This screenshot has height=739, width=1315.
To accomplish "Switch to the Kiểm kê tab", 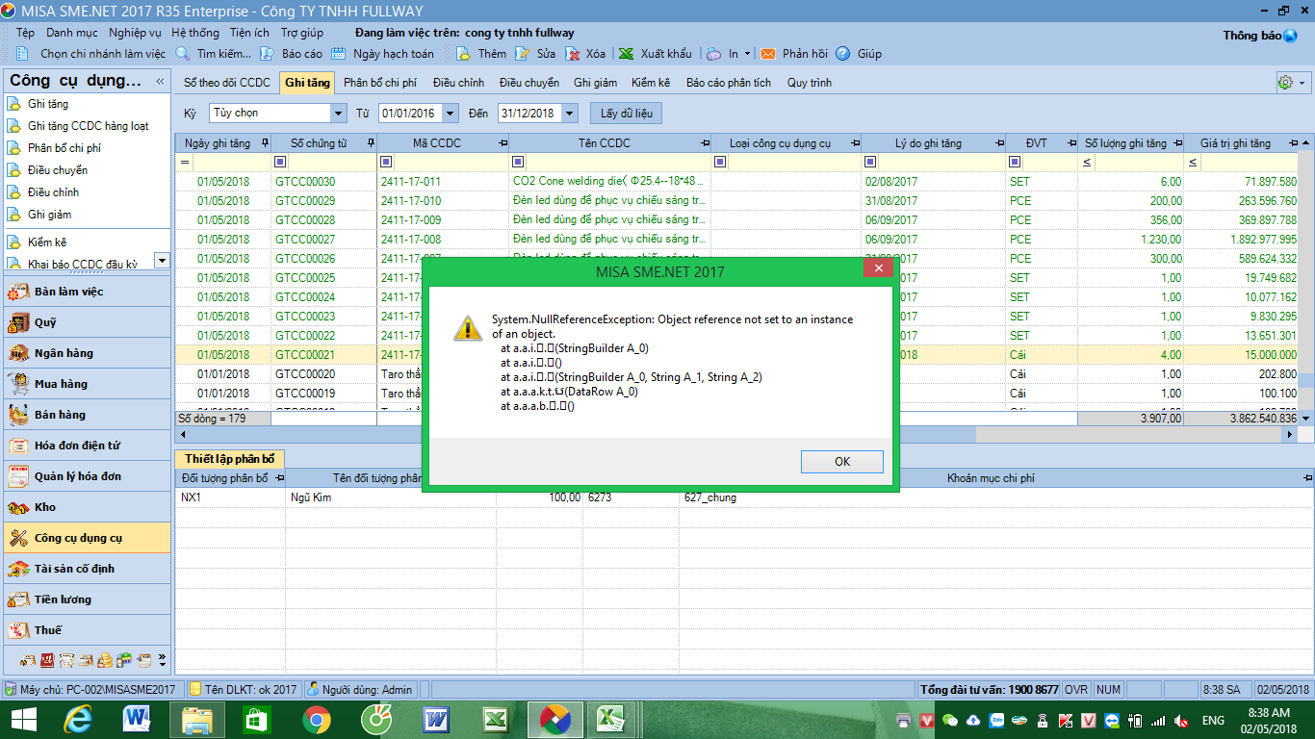I will coord(651,83).
